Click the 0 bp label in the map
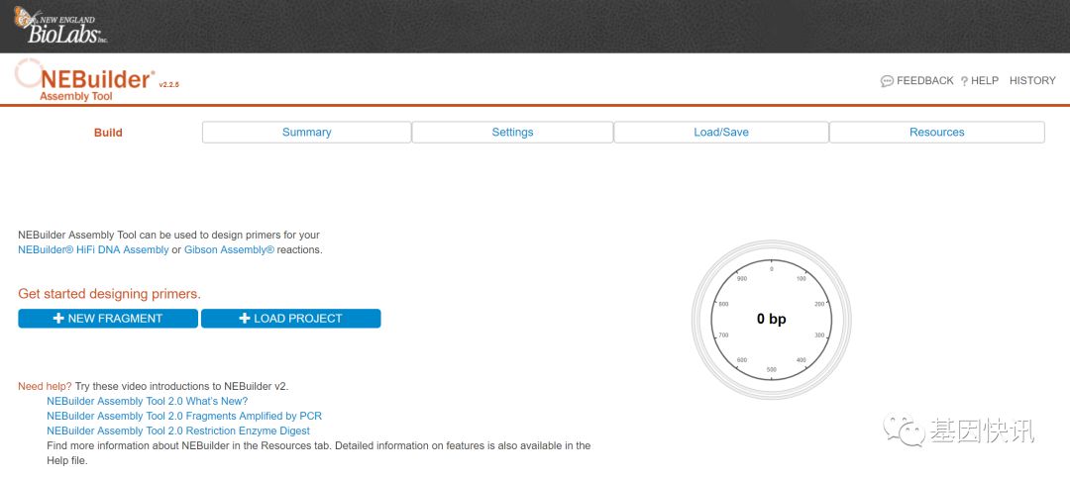Viewport: 1070px width, 478px height. click(771, 319)
